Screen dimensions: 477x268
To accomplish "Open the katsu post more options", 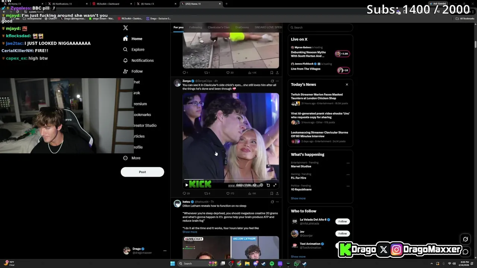I will click(277, 202).
